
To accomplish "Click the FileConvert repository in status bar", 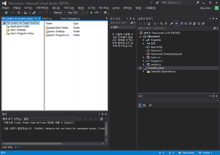I will pos(186,153).
